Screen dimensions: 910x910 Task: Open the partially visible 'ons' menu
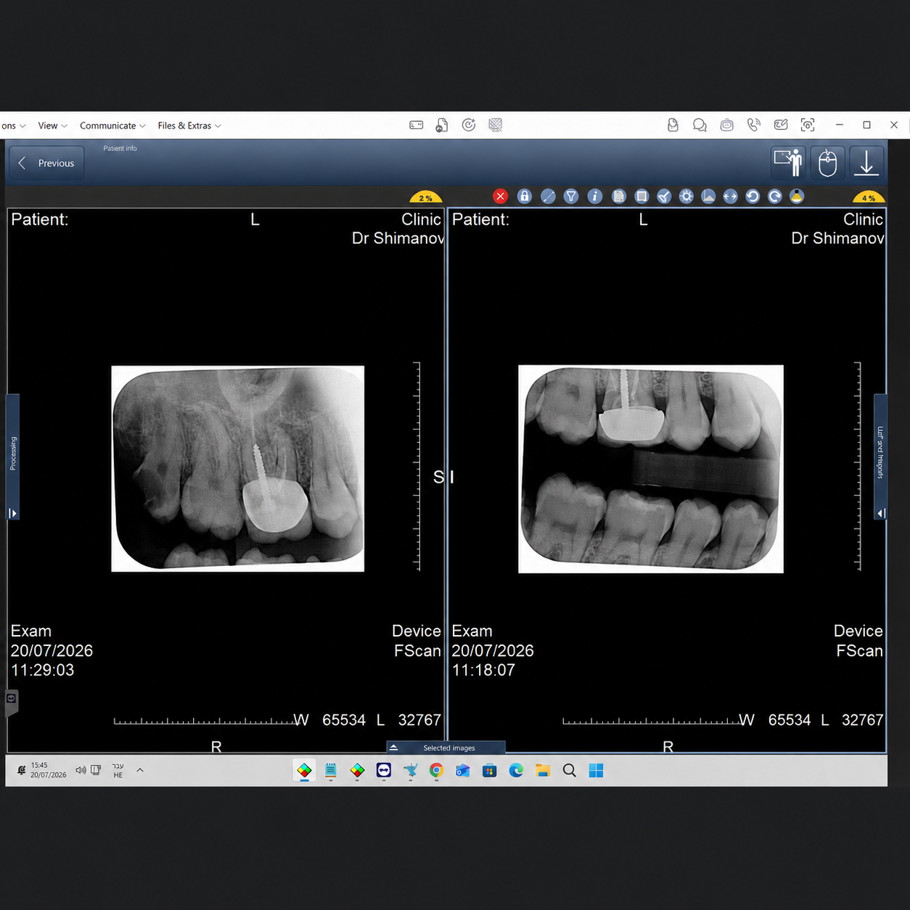13,126
